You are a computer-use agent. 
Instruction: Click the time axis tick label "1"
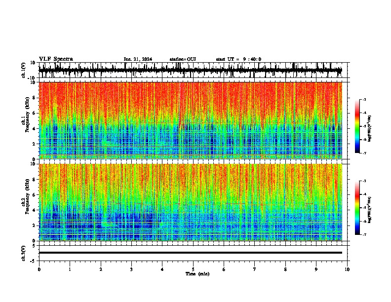tap(70, 269)
